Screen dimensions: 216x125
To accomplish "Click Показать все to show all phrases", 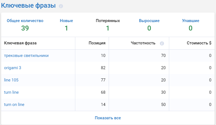I will tap(108, 118).
